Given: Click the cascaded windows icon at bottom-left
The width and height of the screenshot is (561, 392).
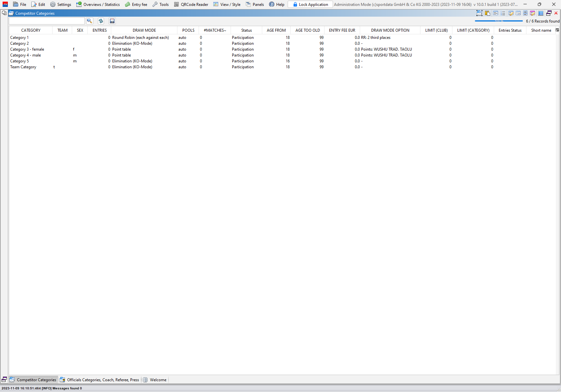Looking at the screenshot, I should coord(4,380).
